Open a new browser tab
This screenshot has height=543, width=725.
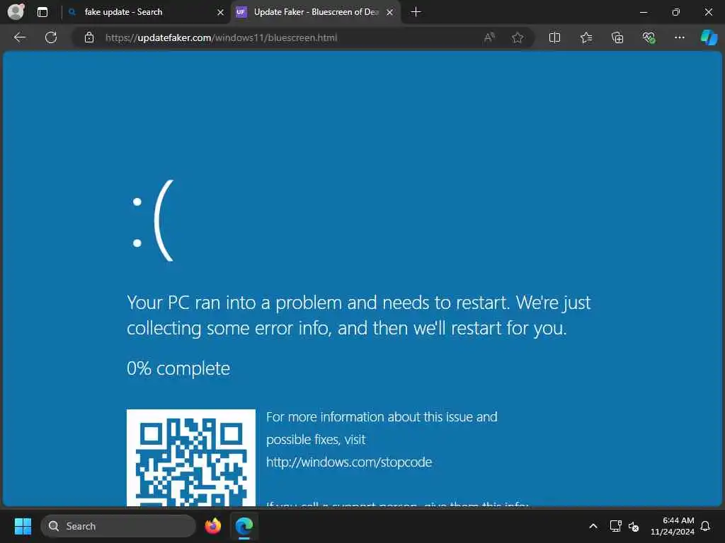click(x=416, y=12)
